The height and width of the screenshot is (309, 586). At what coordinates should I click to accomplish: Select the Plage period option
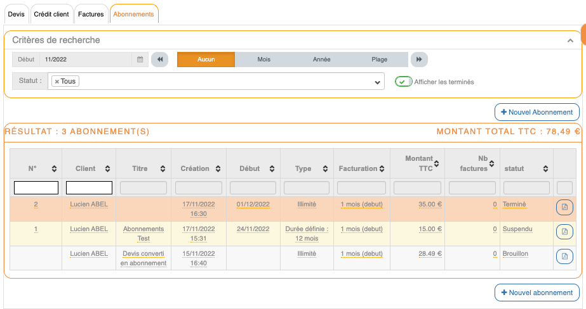pos(379,60)
